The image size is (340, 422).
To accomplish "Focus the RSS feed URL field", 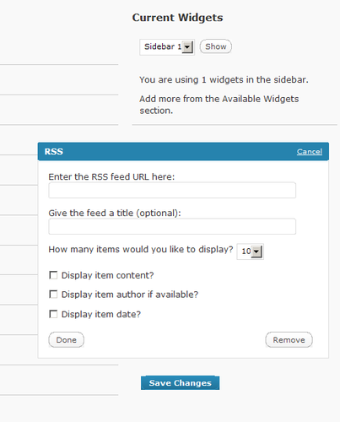I will [x=172, y=190].
